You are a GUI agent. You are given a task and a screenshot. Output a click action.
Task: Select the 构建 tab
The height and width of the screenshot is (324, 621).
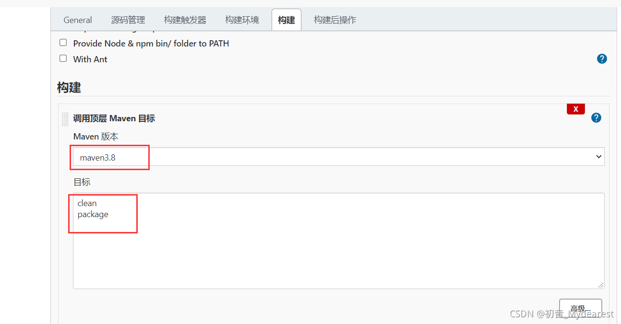pos(287,20)
